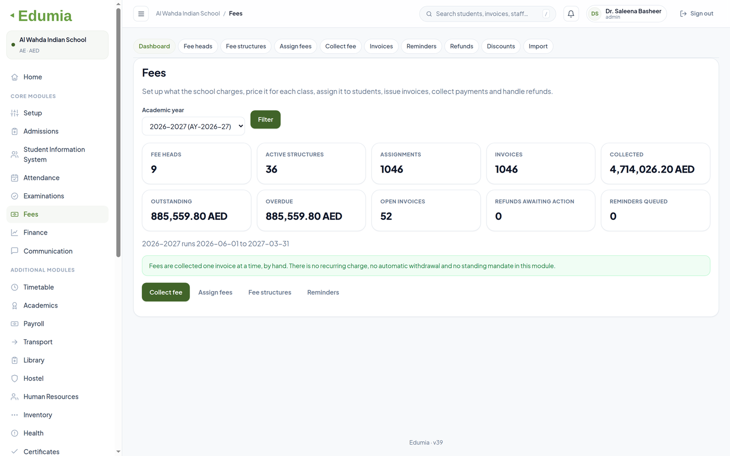
Task: Click the Finance chart icon
Action: (x=15, y=232)
